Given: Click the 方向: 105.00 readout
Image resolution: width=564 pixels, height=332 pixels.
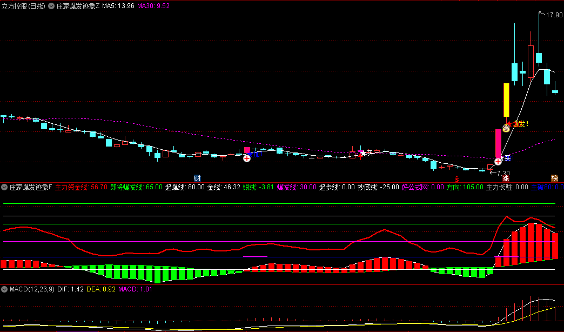Looking at the screenshot, I should pyautogui.click(x=465, y=187).
